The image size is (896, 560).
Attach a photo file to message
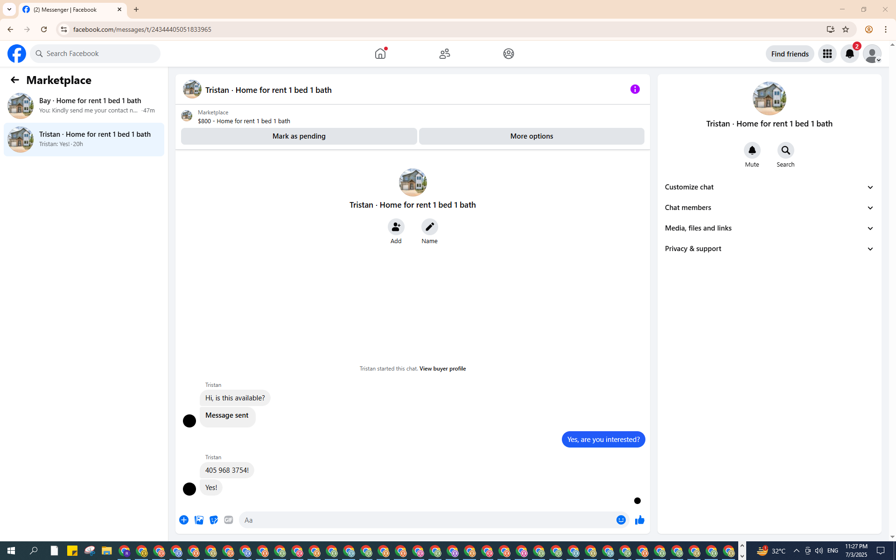(199, 520)
